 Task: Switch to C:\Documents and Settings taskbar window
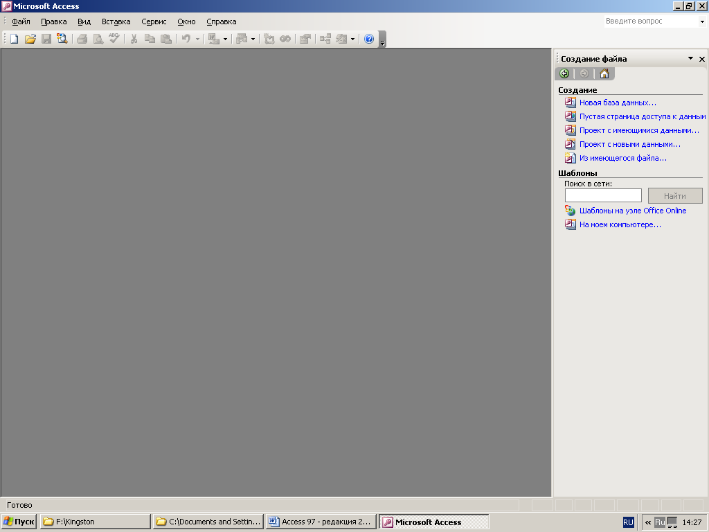point(208,522)
